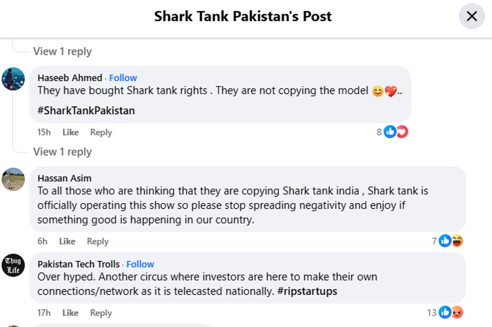Image resolution: width=492 pixels, height=327 pixels.
Task: Expand the top View 1 reply thread
Action: [62, 52]
